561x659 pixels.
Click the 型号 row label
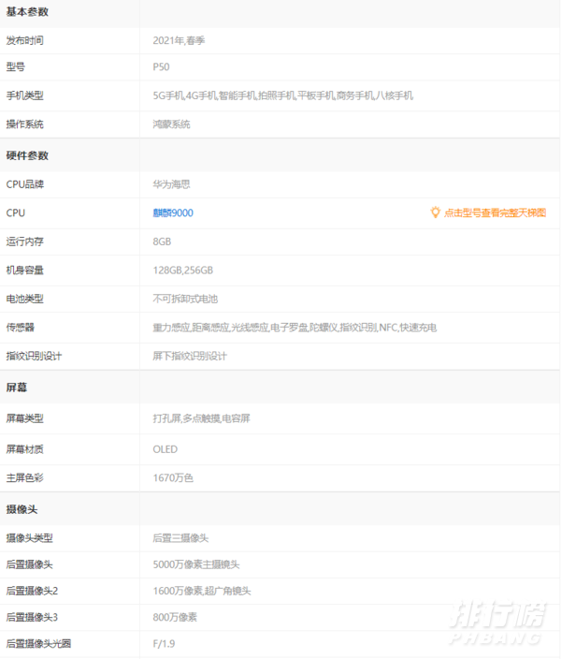point(16,66)
